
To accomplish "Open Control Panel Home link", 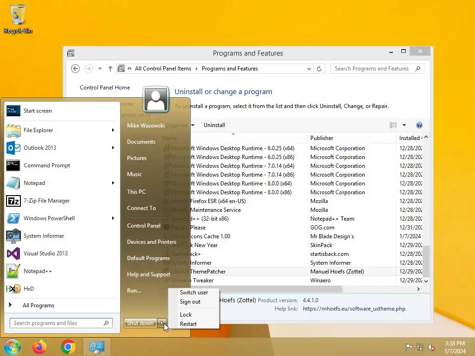I will [x=105, y=88].
